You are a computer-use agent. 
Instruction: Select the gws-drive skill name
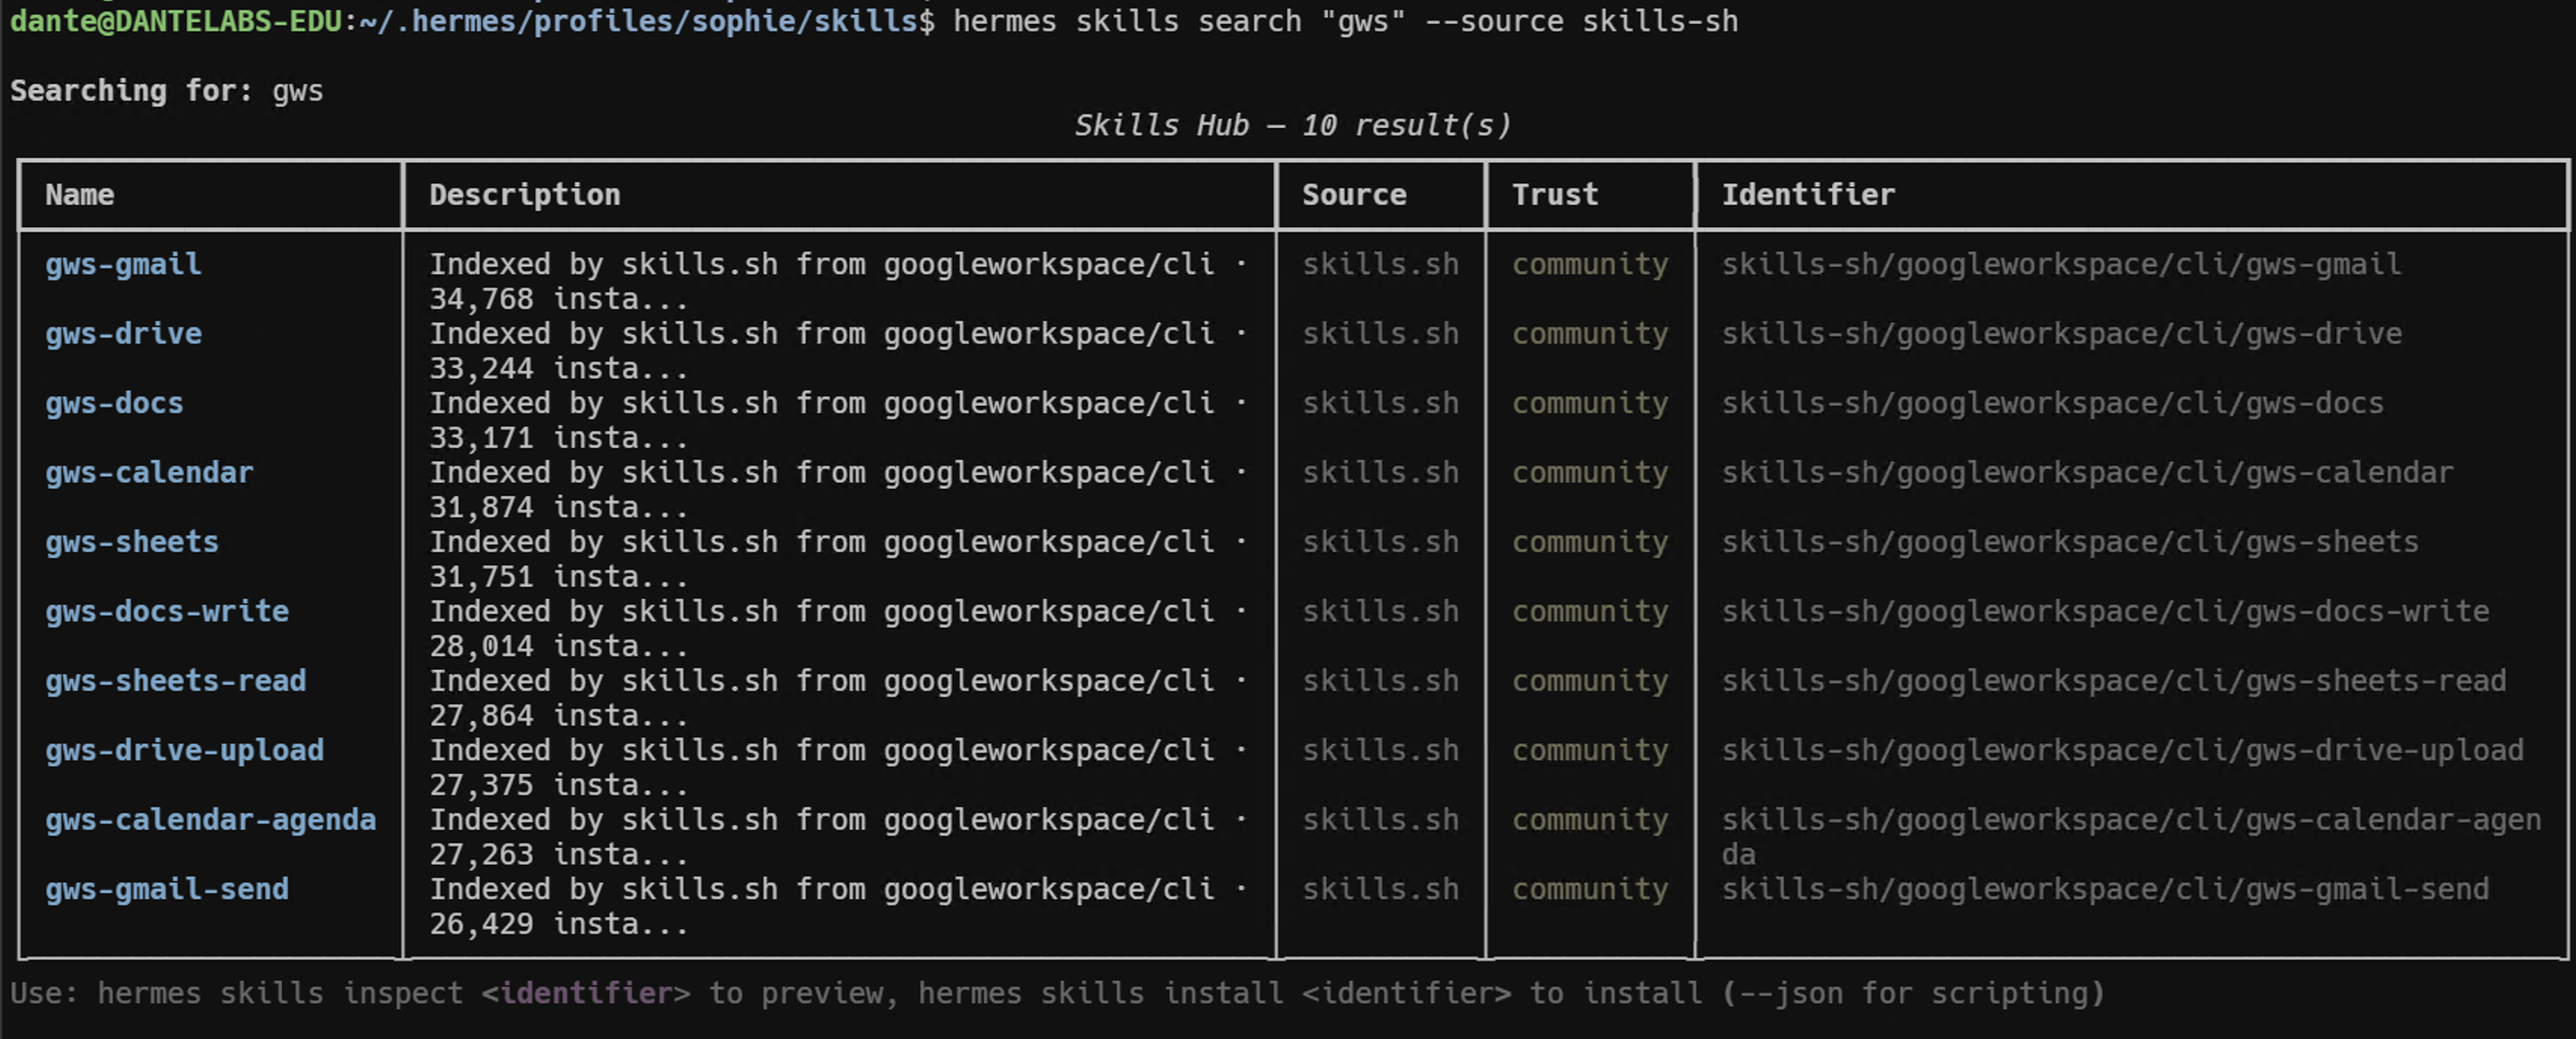point(123,334)
